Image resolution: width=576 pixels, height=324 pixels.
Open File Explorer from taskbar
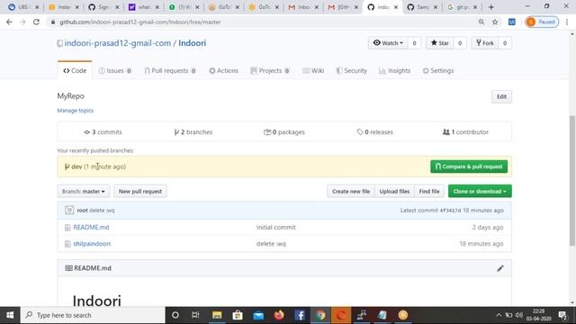coord(217,315)
